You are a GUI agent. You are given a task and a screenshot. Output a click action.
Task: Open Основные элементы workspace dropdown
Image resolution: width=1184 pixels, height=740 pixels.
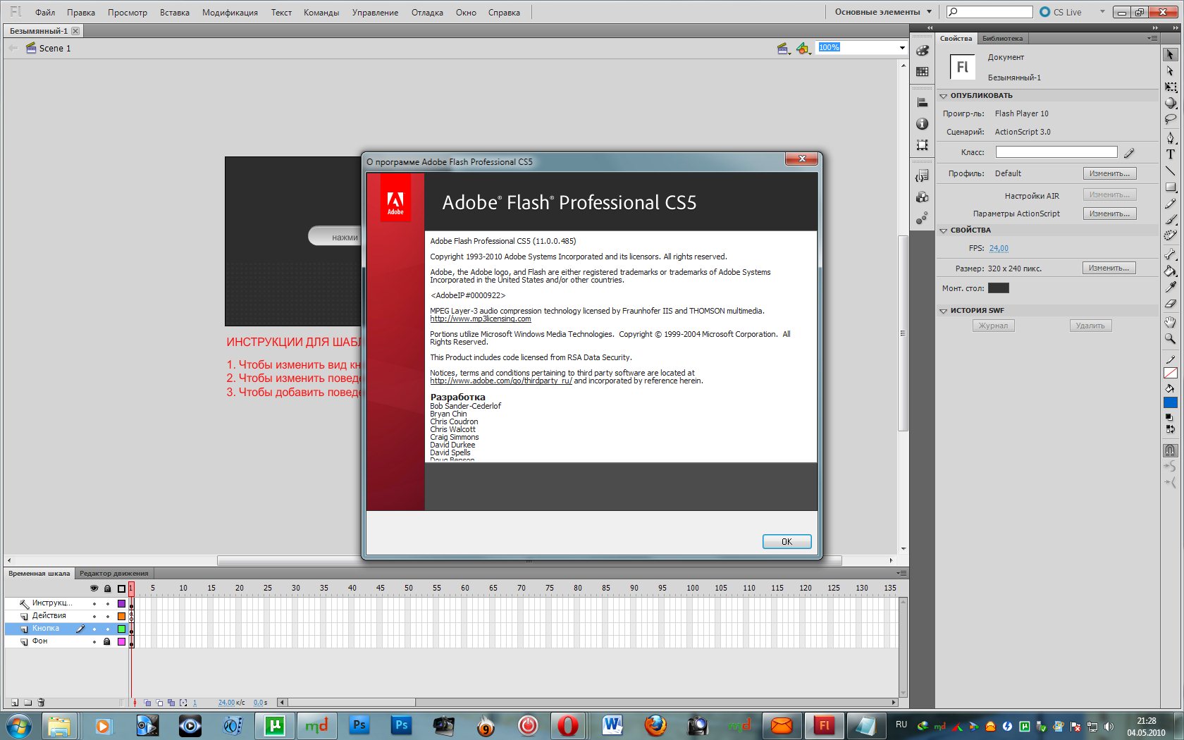(883, 12)
